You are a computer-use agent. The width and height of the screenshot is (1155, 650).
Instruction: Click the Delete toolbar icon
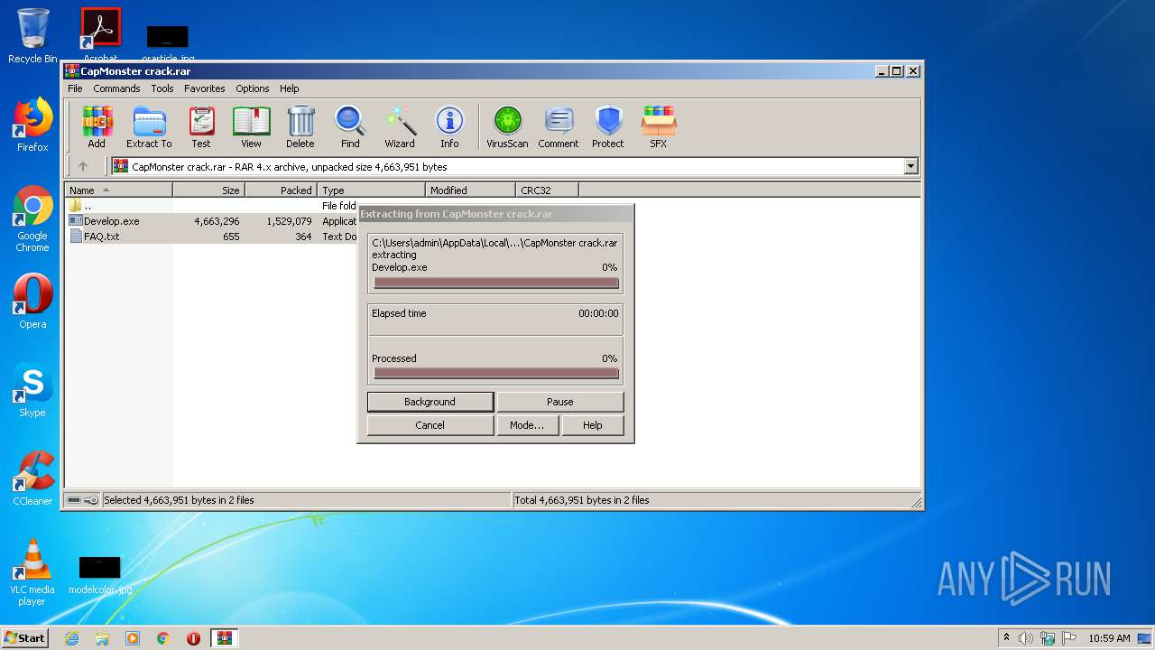[x=300, y=126]
